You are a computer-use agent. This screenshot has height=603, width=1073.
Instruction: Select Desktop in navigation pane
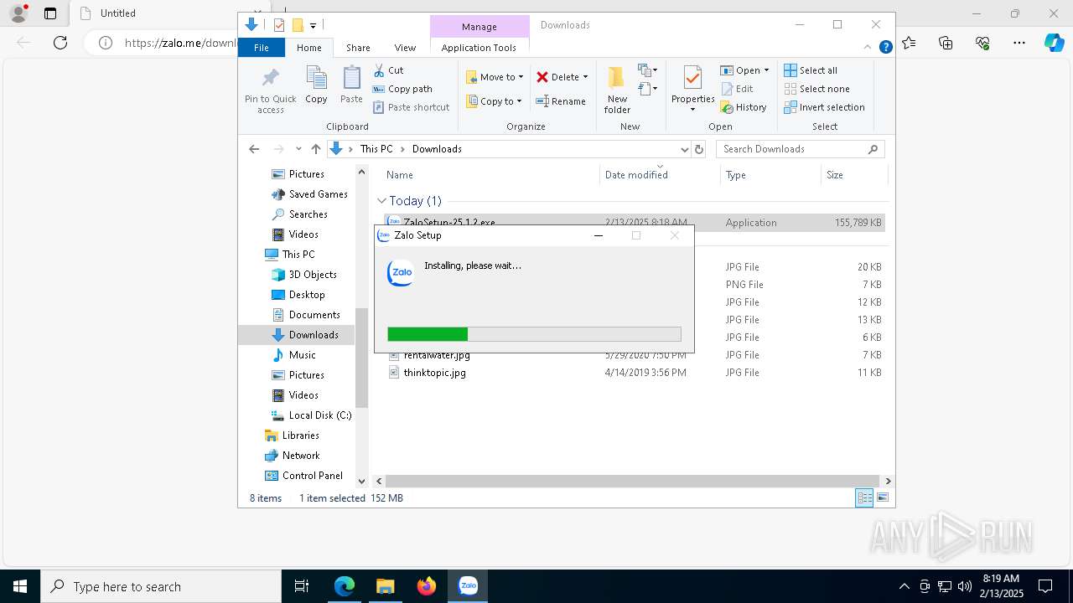[x=298, y=295]
